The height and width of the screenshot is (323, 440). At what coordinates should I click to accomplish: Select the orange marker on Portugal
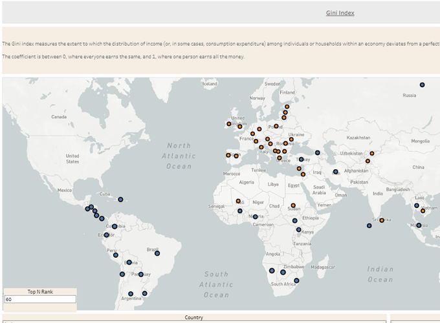tap(228, 155)
